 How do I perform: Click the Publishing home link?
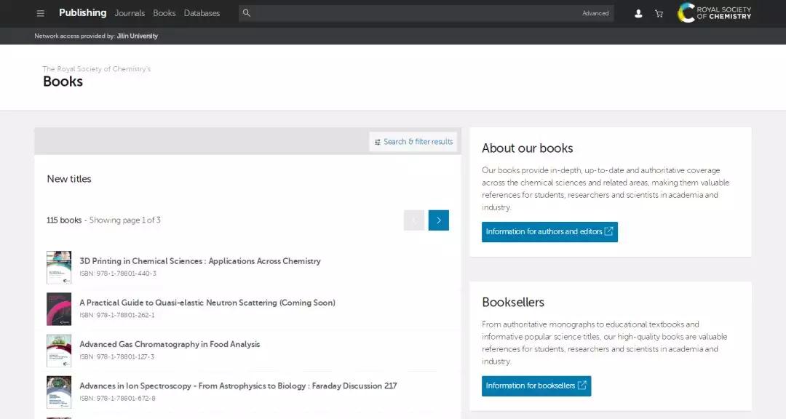tap(82, 13)
